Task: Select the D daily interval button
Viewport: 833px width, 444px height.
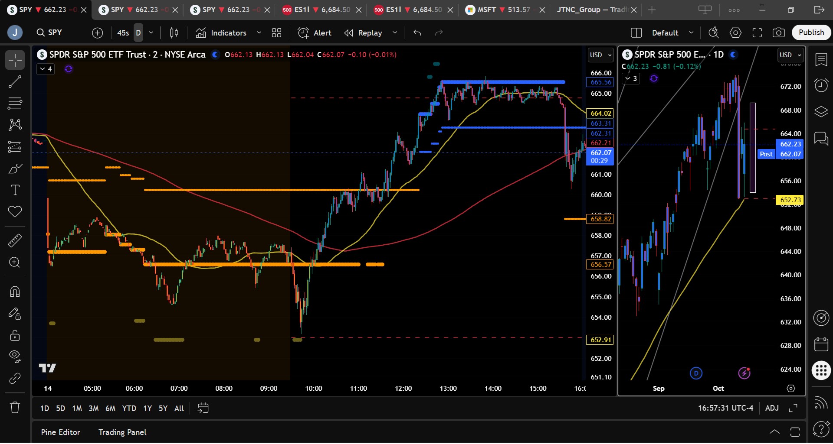Action: pyautogui.click(x=138, y=32)
